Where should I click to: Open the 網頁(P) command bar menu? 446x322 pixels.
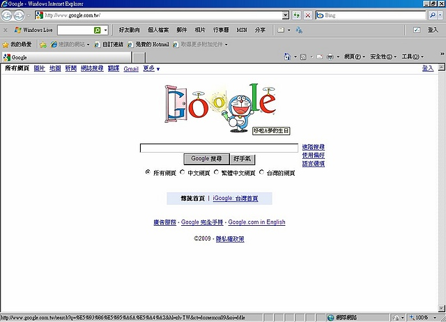[355, 56]
